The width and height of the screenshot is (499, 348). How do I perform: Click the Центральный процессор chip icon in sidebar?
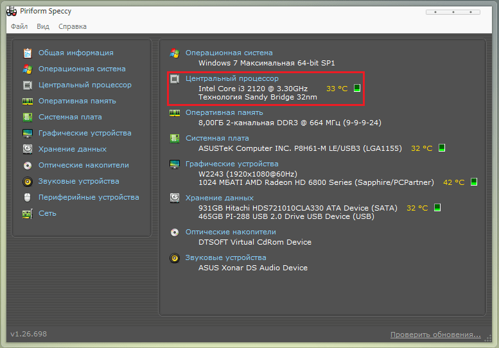click(x=28, y=85)
